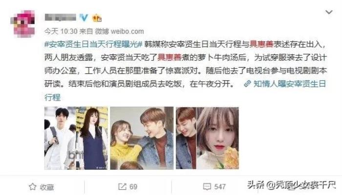Click the chain link icon before 知情人曝
342x195 pixels.
pyautogui.click(x=247, y=84)
